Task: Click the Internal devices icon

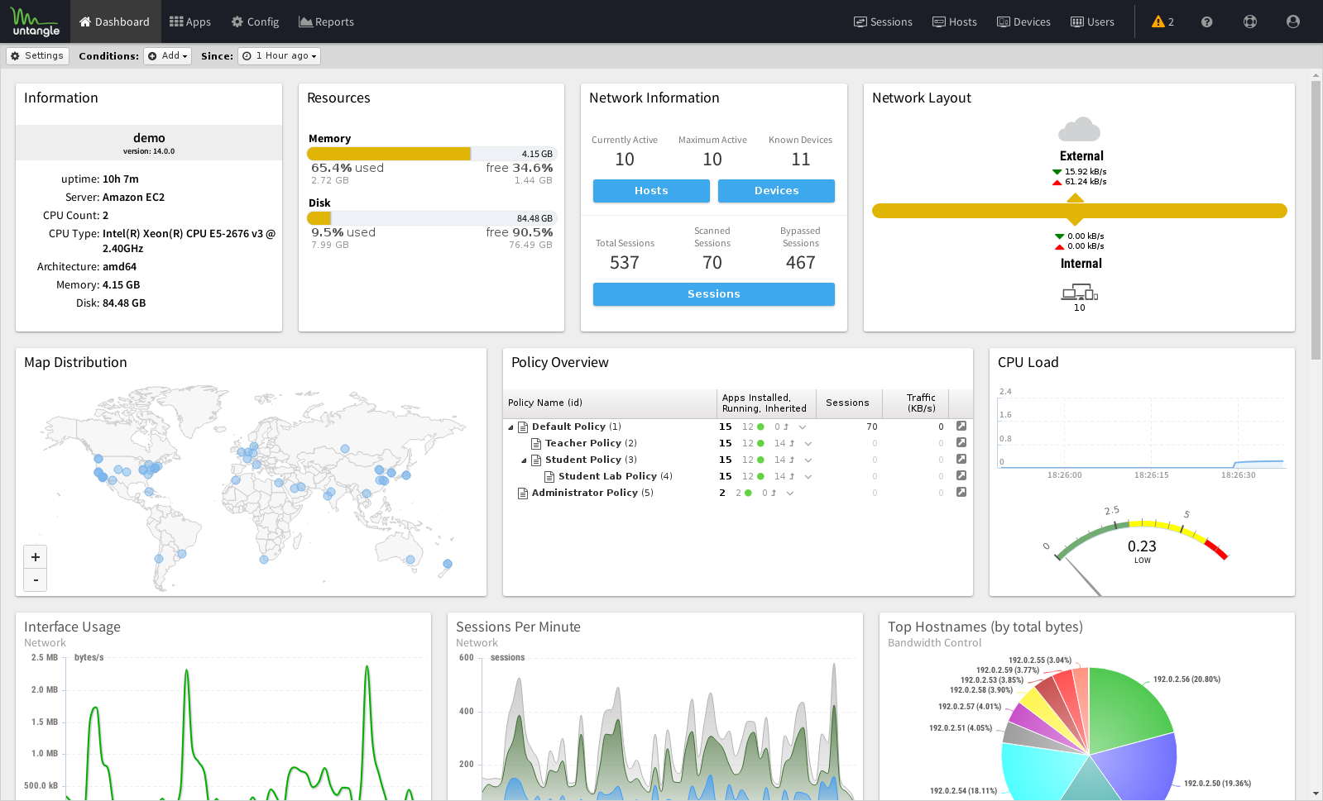Action: 1080,293
